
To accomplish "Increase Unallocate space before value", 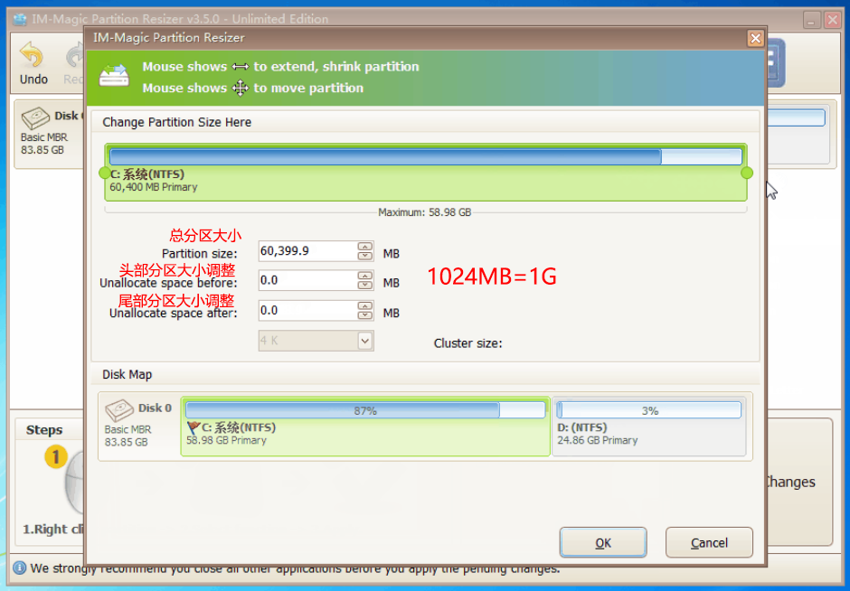I will pyautogui.click(x=365, y=277).
